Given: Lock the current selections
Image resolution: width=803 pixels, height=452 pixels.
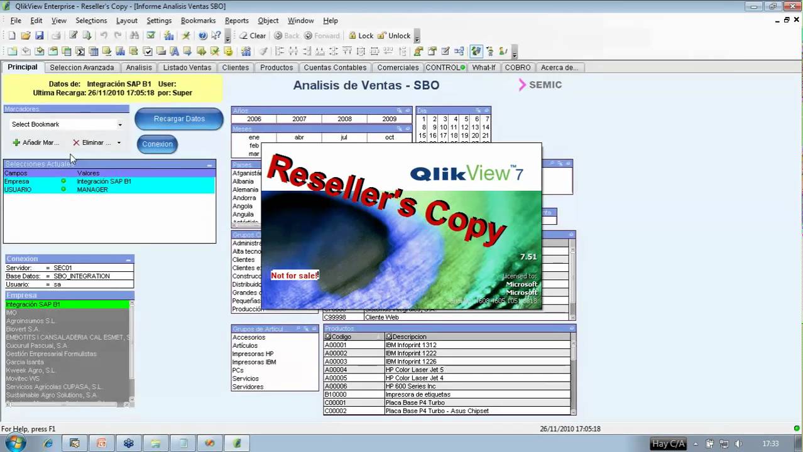Looking at the screenshot, I should tap(361, 36).
